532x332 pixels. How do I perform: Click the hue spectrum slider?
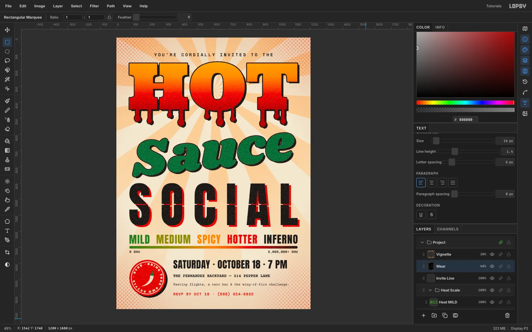pos(465,103)
